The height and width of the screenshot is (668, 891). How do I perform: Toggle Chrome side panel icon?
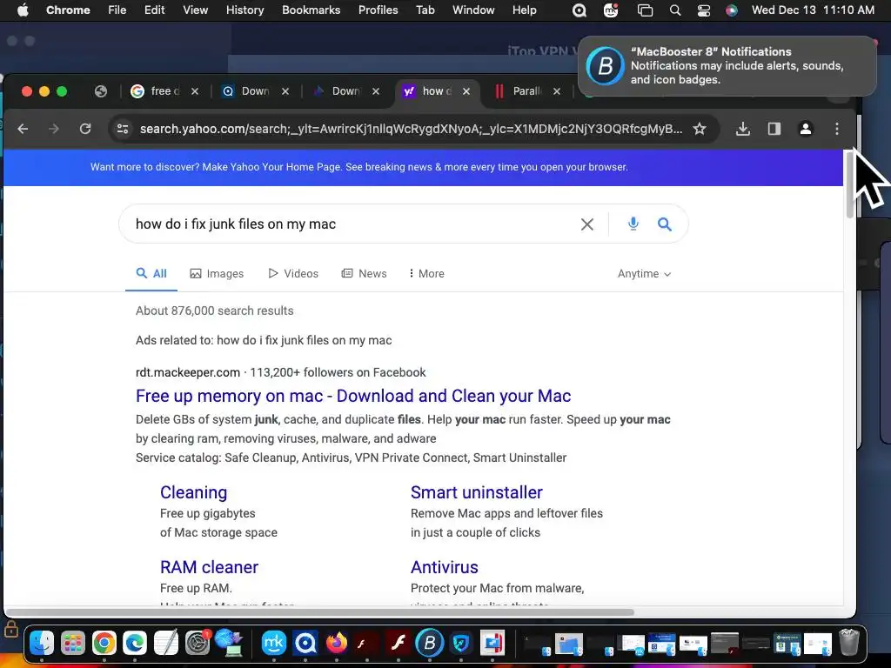[774, 129]
